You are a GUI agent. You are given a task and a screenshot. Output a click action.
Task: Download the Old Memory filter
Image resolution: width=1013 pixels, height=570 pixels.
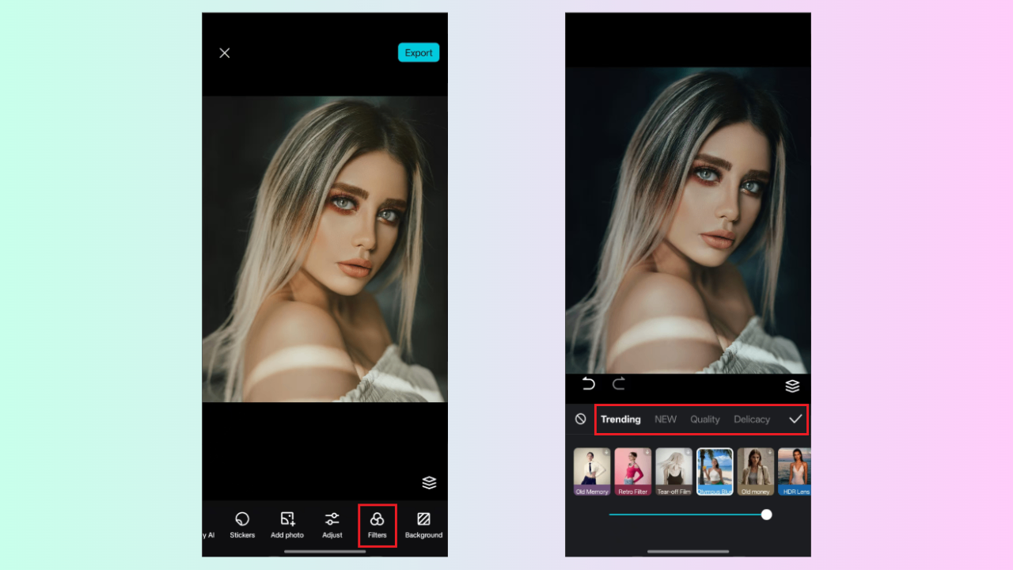(606, 451)
